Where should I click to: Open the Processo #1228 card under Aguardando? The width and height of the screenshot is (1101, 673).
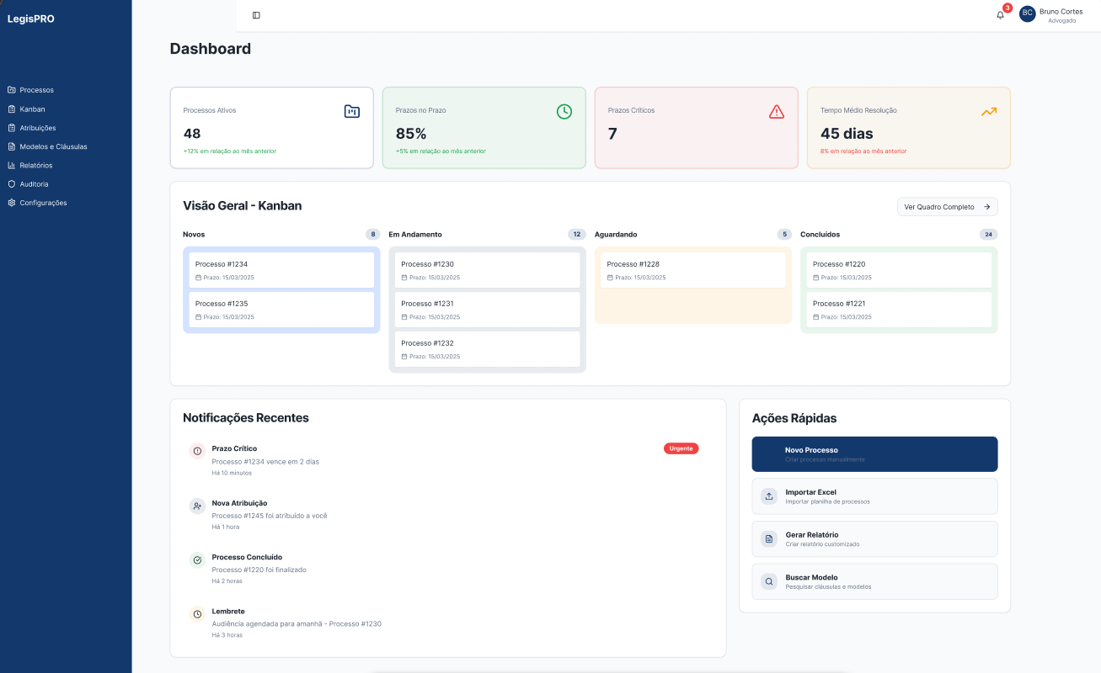(x=692, y=270)
